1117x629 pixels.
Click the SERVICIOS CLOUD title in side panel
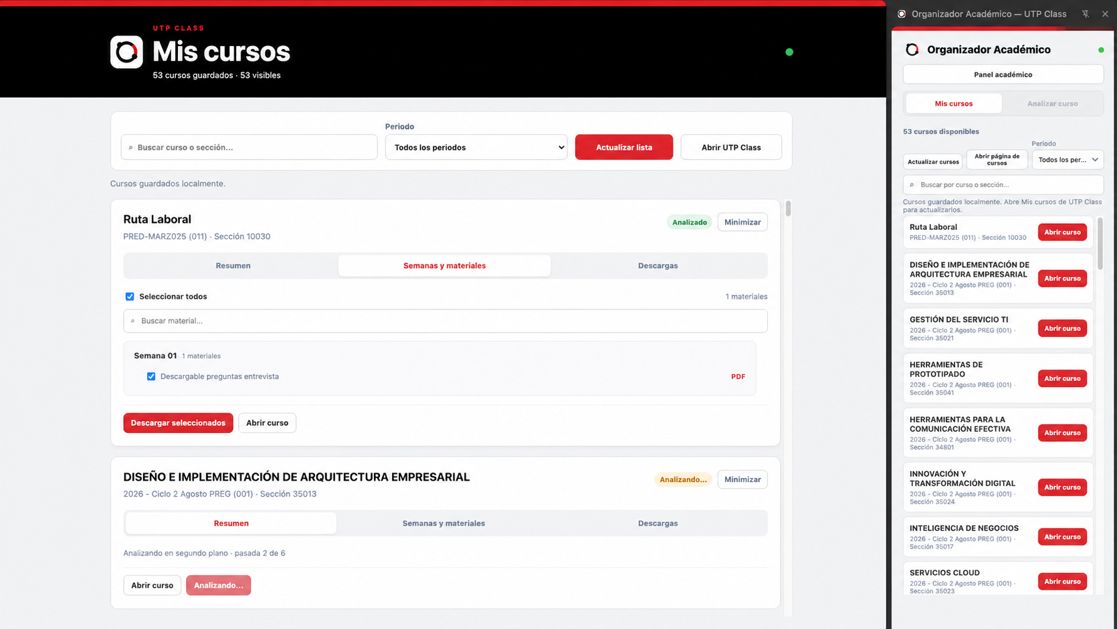944,573
